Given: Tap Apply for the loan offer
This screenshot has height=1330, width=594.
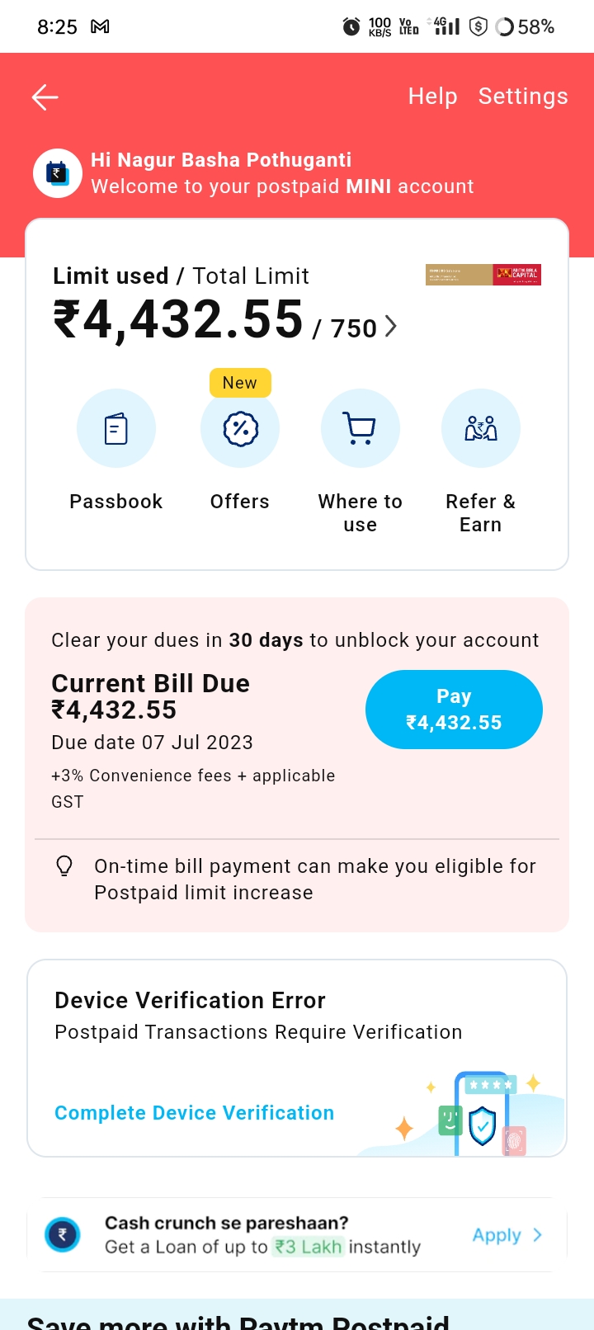Looking at the screenshot, I should pyautogui.click(x=497, y=1235).
